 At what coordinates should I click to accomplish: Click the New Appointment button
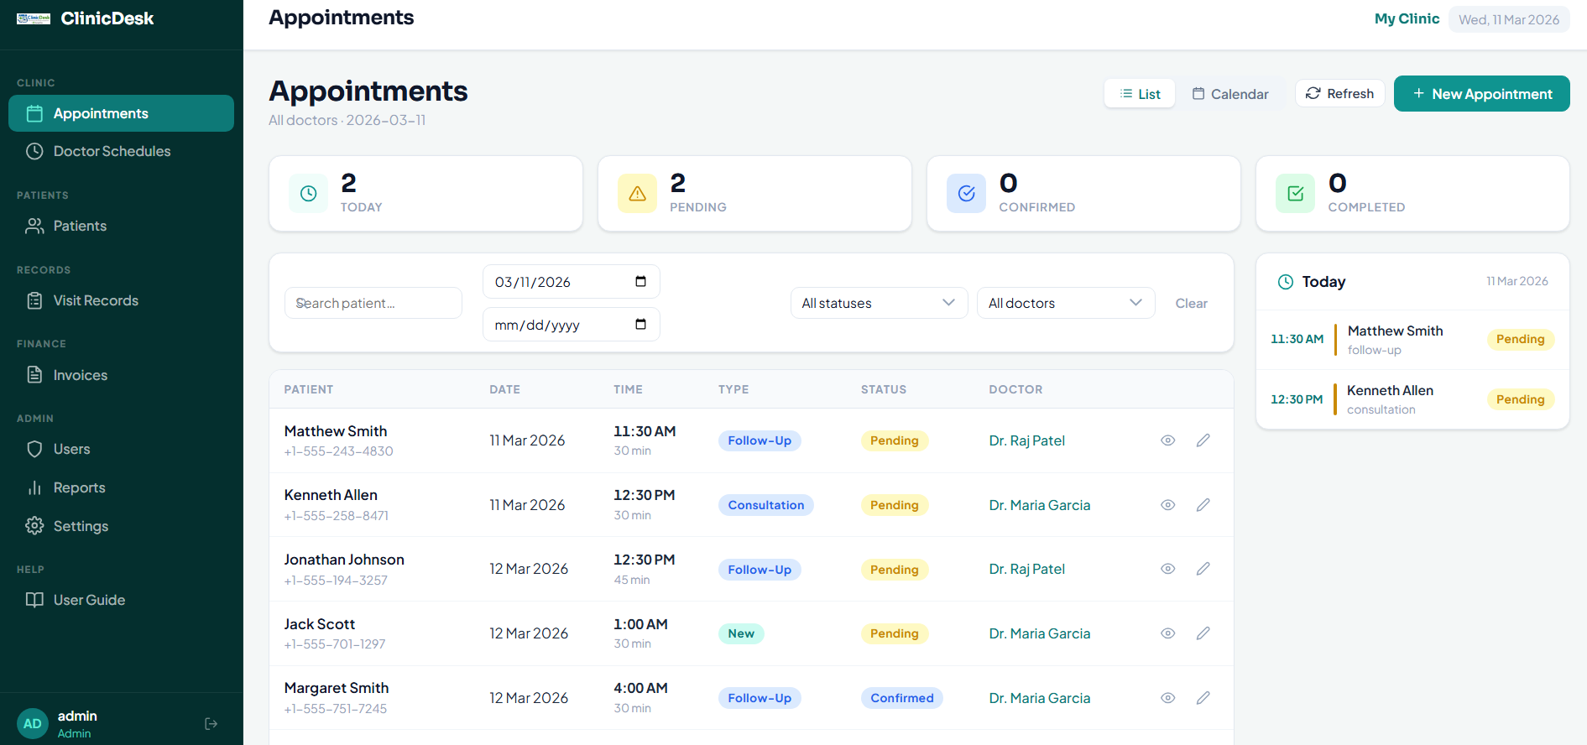click(x=1481, y=94)
